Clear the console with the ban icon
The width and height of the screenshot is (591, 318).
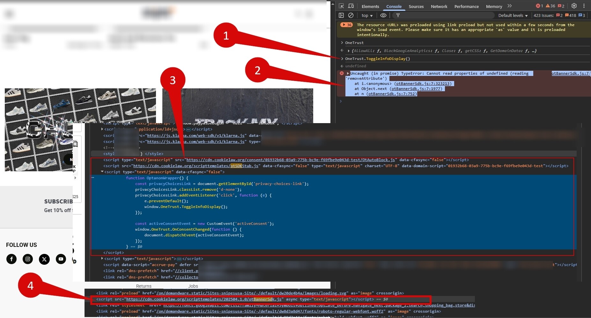pyautogui.click(x=351, y=15)
